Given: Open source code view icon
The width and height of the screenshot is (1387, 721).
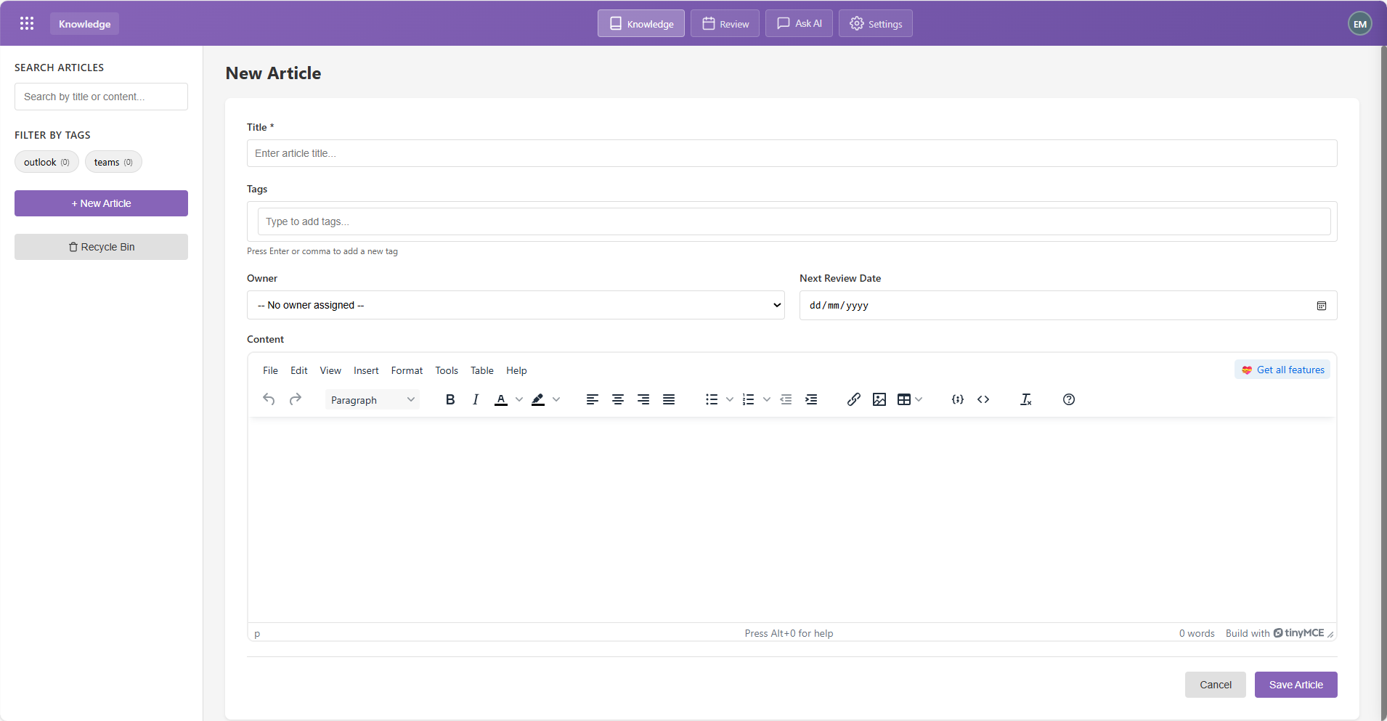Looking at the screenshot, I should [983, 399].
